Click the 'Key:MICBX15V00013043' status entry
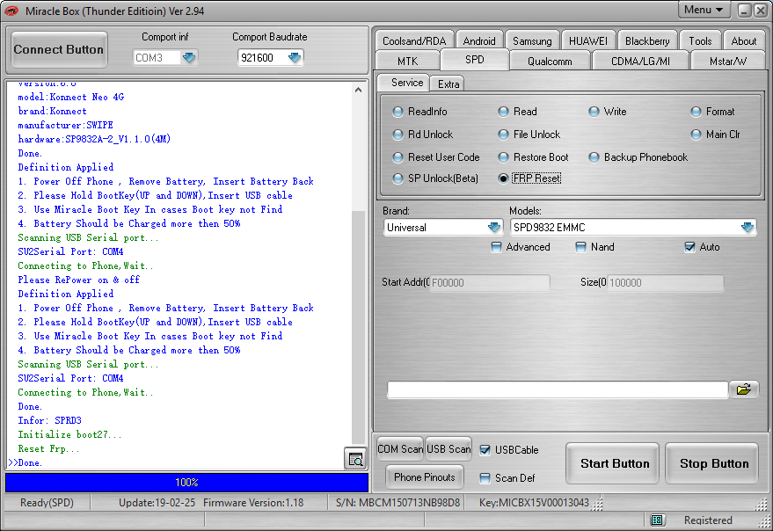773x531 pixels. point(534,502)
